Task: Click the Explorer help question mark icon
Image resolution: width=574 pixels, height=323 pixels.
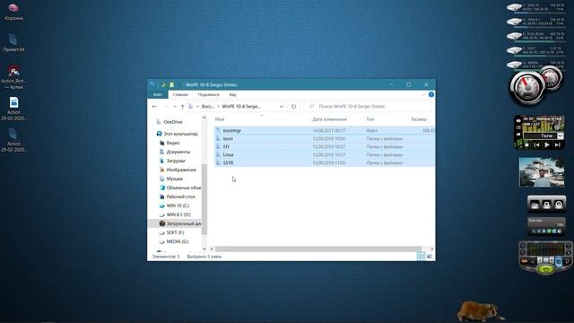Action: coord(431,94)
